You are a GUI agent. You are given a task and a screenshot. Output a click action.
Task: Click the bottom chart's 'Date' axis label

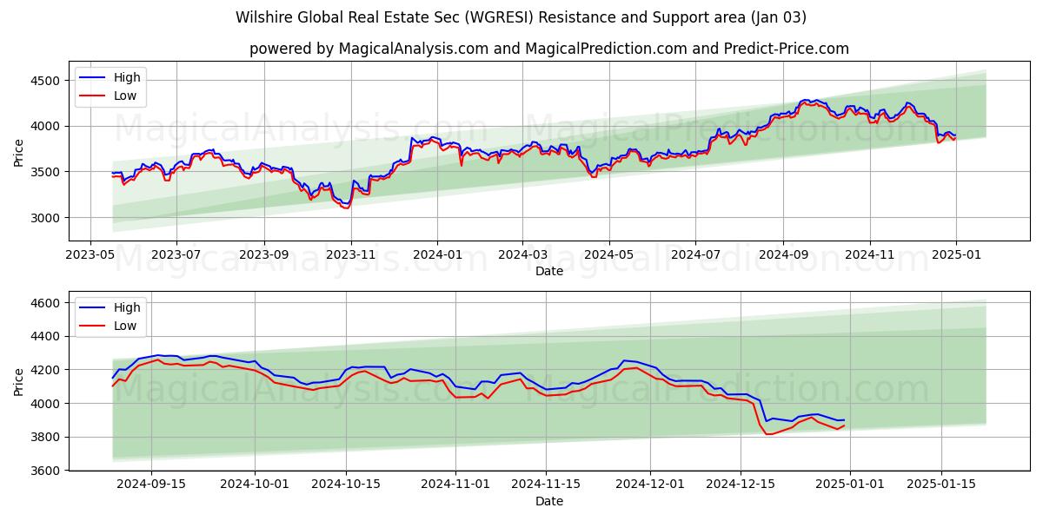[548, 501]
